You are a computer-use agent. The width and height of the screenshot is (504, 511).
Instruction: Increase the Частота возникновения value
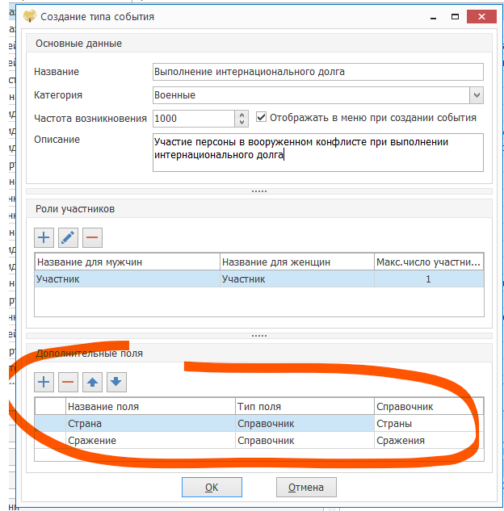(x=241, y=114)
